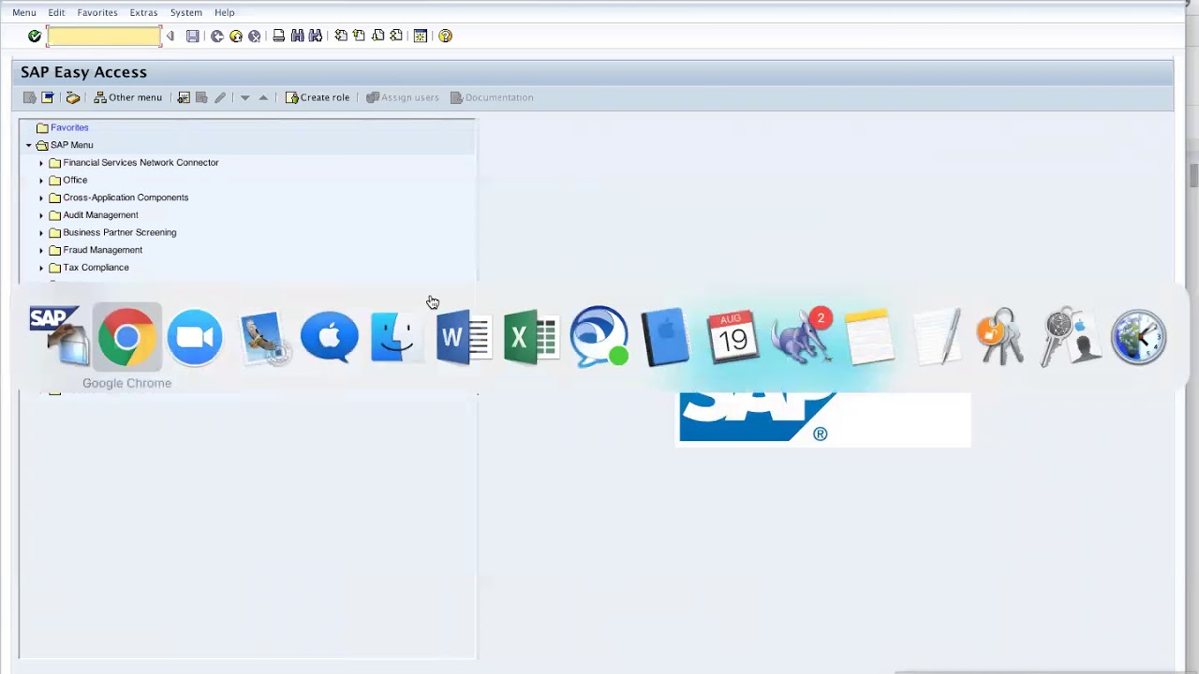Switch to Calendar in the app switcher
The height and width of the screenshot is (674, 1199).
click(x=733, y=336)
